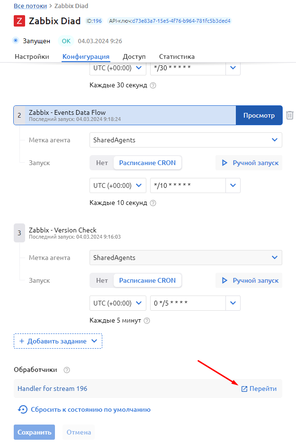Viewport: 296px width, 444px height.
Task: Click help icon beside Обработчики heading
Action: [67, 370]
